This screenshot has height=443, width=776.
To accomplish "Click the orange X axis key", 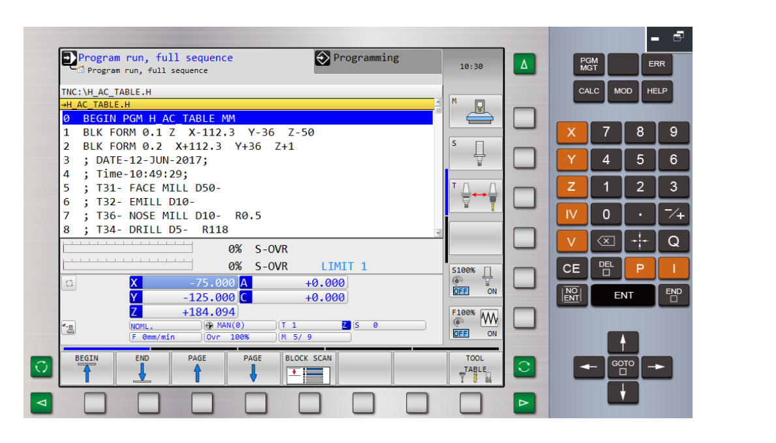I will click(x=572, y=132).
